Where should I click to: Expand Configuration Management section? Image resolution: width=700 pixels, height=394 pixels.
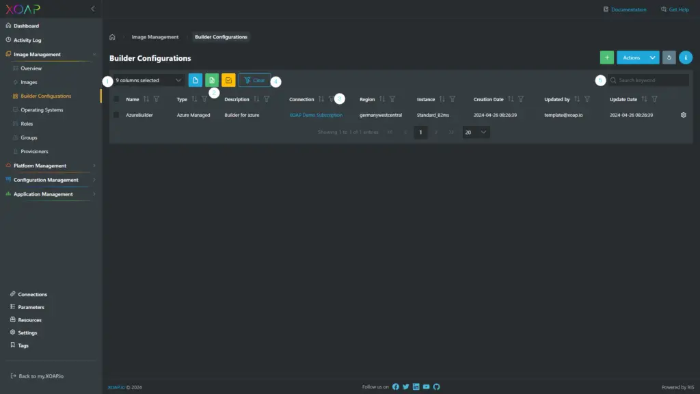click(94, 180)
